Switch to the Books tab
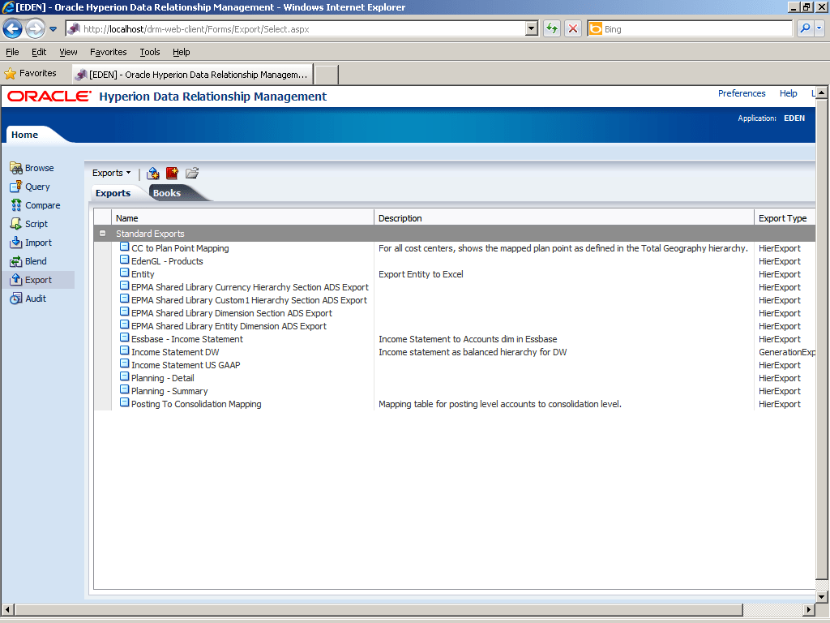Screen dimensions: 830x623 [166, 193]
